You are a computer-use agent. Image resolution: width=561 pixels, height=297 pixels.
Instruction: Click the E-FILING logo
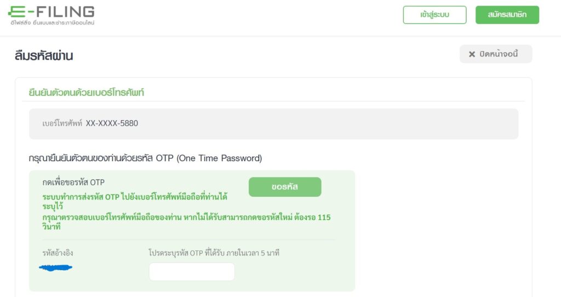tap(52, 12)
